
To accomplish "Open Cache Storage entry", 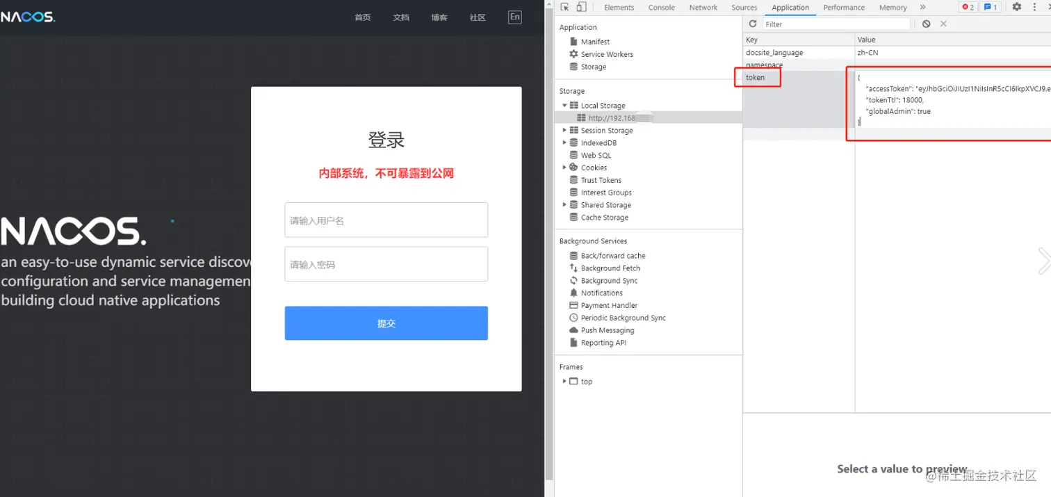I will (598, 218).
